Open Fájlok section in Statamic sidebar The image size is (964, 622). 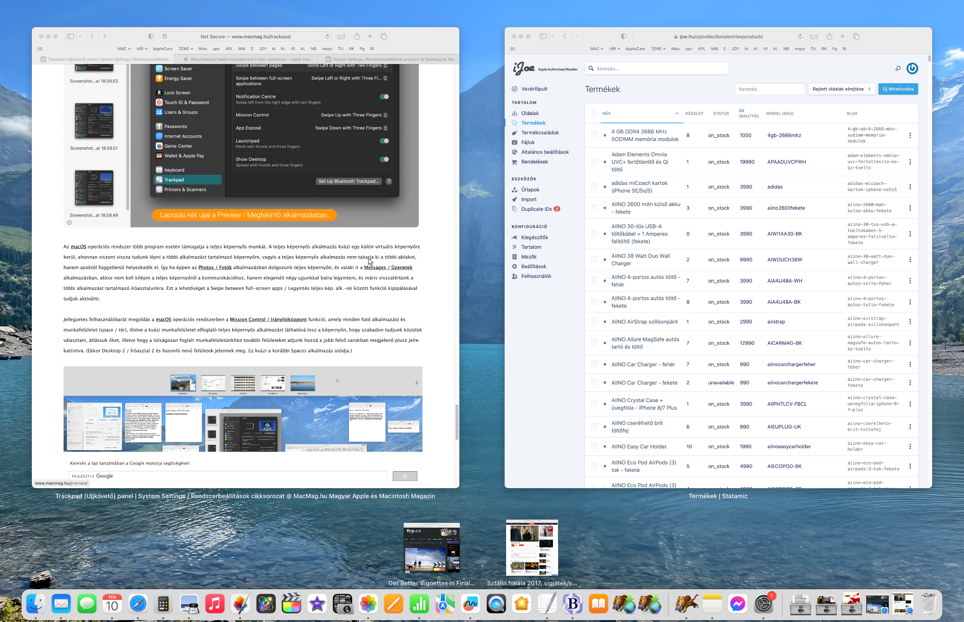pyautogui.click(x=527, y=142)
